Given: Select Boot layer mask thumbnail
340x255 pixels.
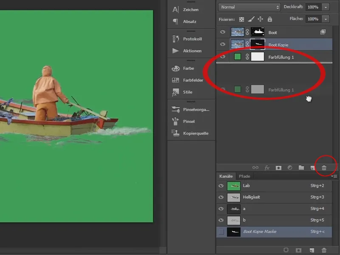Looking at the screenshot, I should 258,32.
